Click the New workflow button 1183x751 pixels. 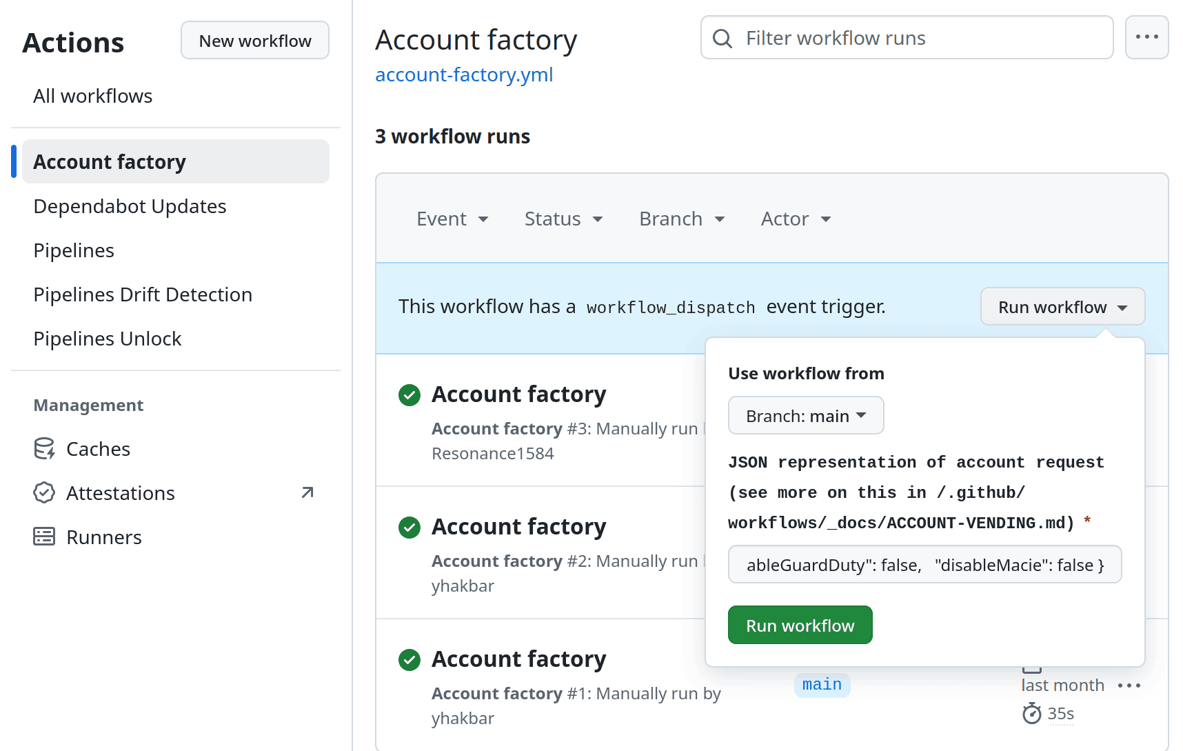[x=255, y=41]
